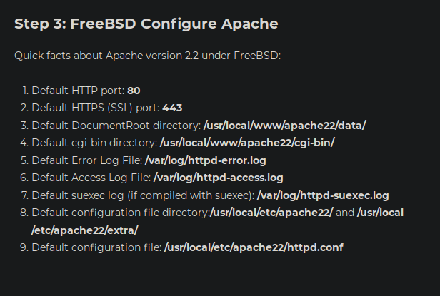Viewport: 440px width, 296px height.
Task: Click the "Default HTTP port" label
Action: [78, 91]
